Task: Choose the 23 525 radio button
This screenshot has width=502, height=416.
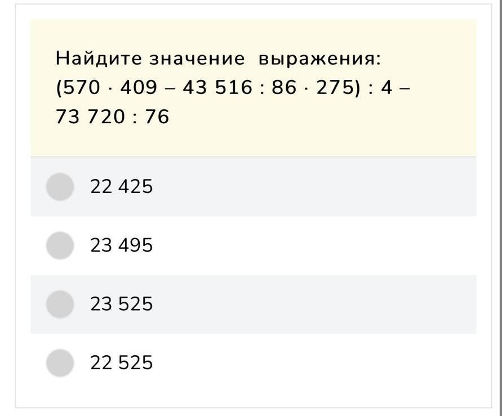Action: click(60, 304)
